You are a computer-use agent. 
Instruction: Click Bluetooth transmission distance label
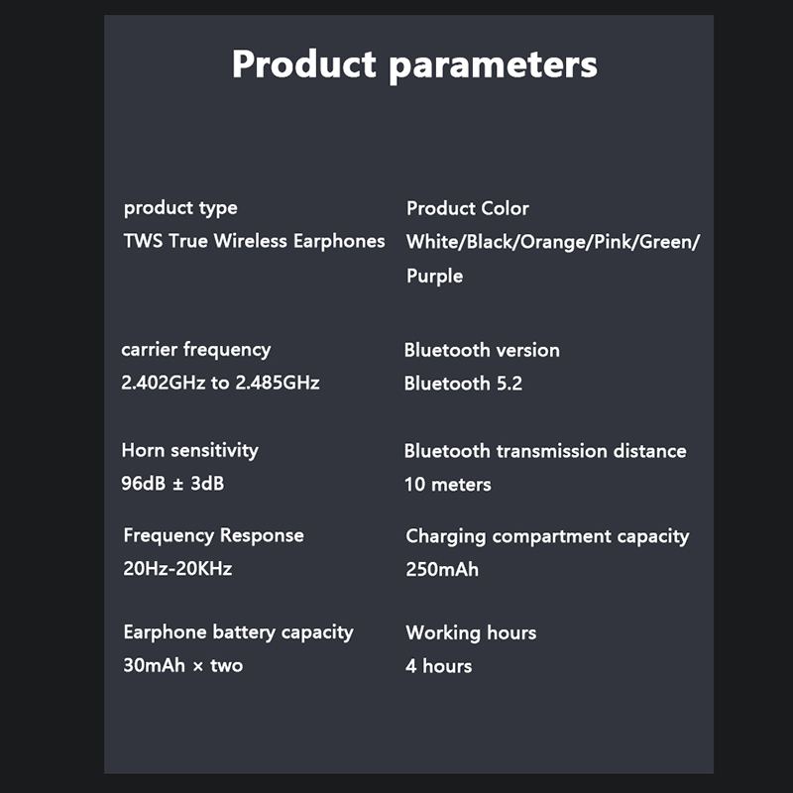pyautogui.click(x=545, y=451)
